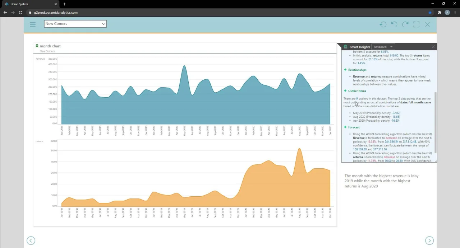460x248 pixels.
Task: Click the Smart Insights robot icon
Action: click(x=346, y=47)
